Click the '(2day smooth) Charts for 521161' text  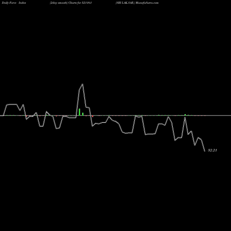point(71,3)
